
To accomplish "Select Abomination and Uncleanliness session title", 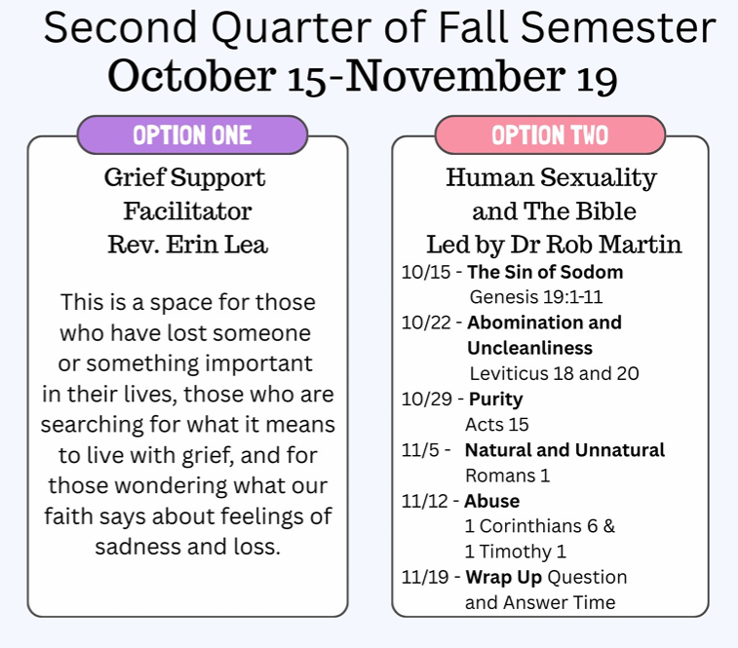I will pos(544,323).
